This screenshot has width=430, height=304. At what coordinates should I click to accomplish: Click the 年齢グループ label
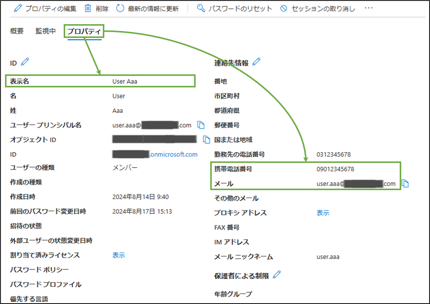click(x=233, y=294)
